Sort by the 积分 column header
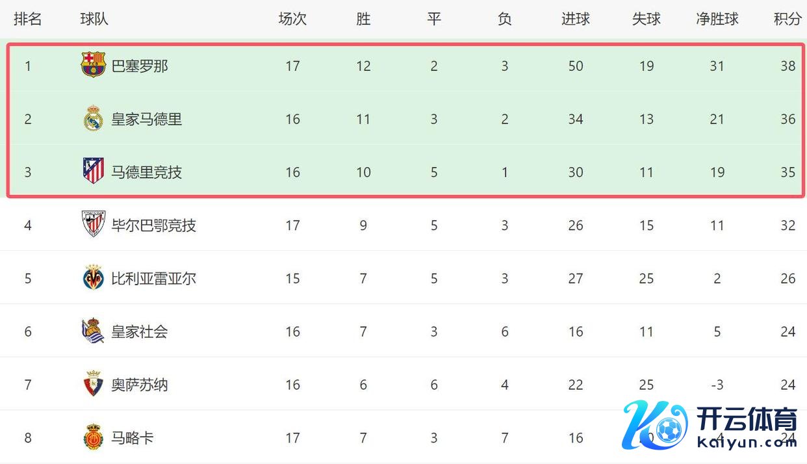This screenshot has height=464, width=807. click(788, 19)
